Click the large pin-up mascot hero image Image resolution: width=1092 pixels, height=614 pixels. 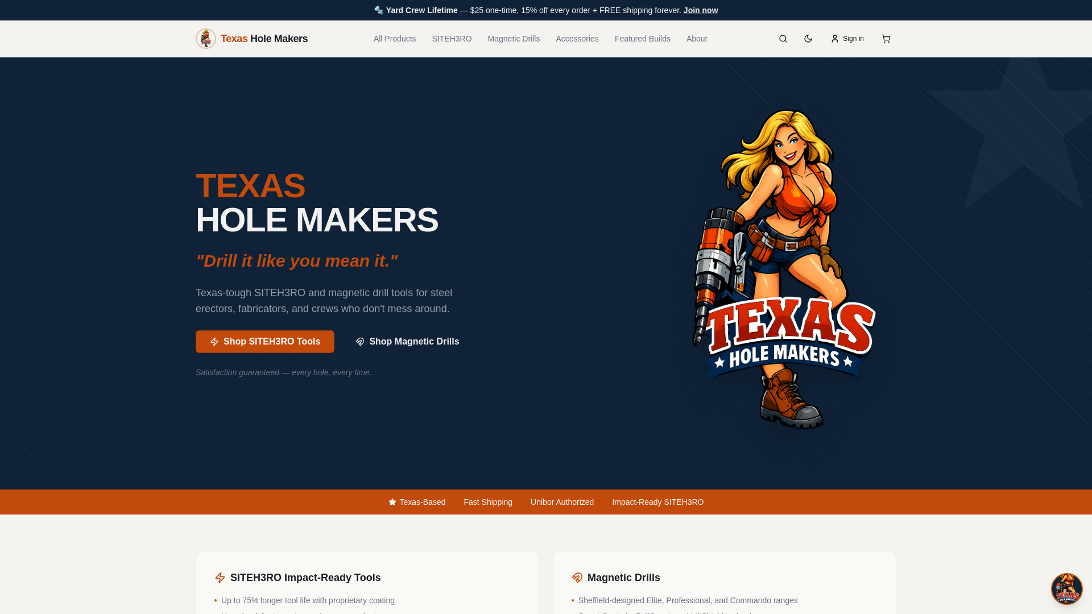784,270
